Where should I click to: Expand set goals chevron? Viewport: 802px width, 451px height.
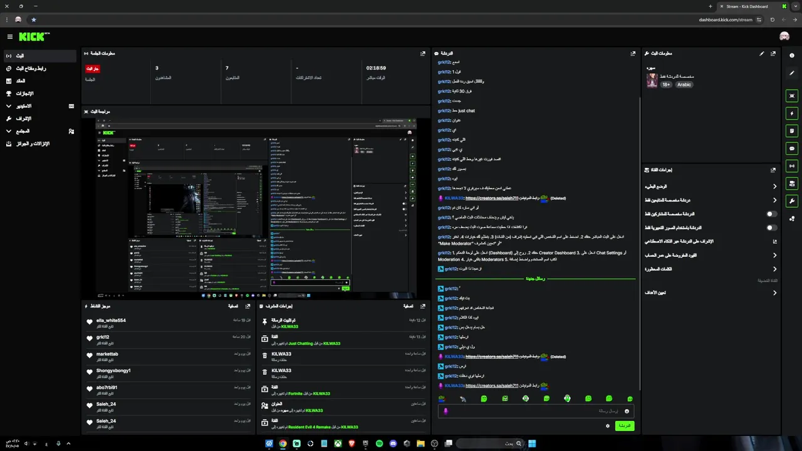click(x=774, y=293)
